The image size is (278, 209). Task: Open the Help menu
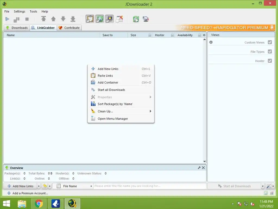coord(45,11)
